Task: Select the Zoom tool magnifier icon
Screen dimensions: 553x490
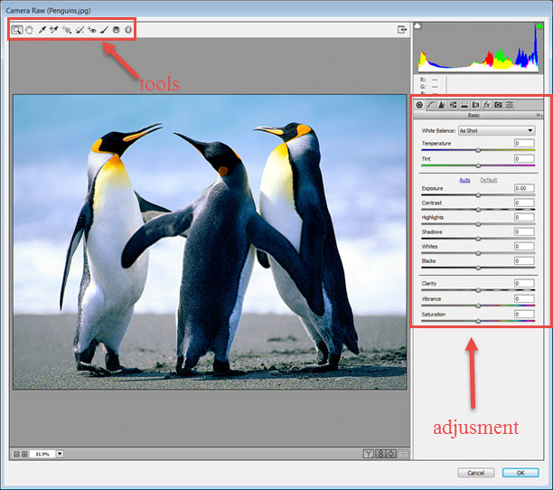Action: (x=16, y=30)
